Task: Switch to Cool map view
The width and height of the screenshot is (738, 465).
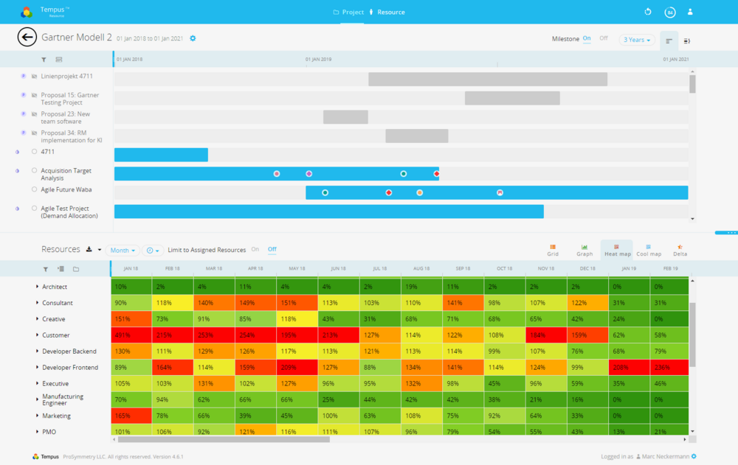Action: click(x=648, y=250)
